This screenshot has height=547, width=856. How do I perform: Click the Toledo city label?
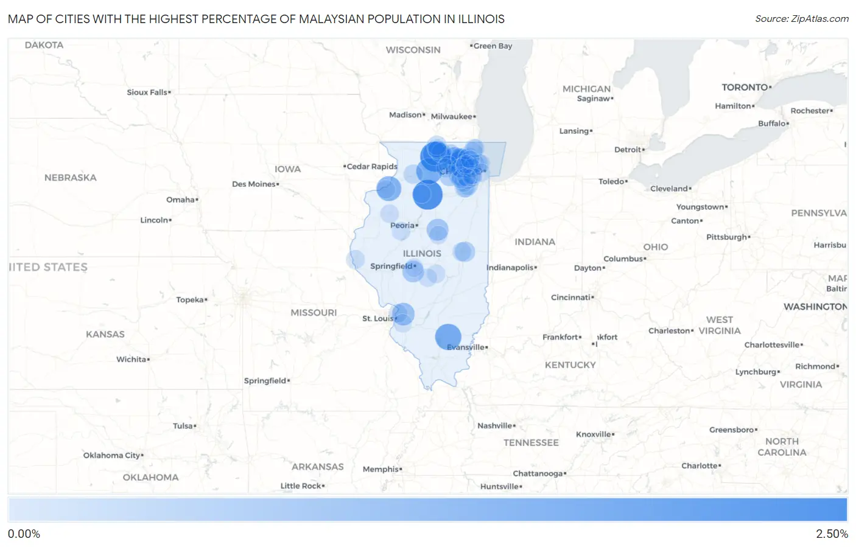click(x=612, y=181)
